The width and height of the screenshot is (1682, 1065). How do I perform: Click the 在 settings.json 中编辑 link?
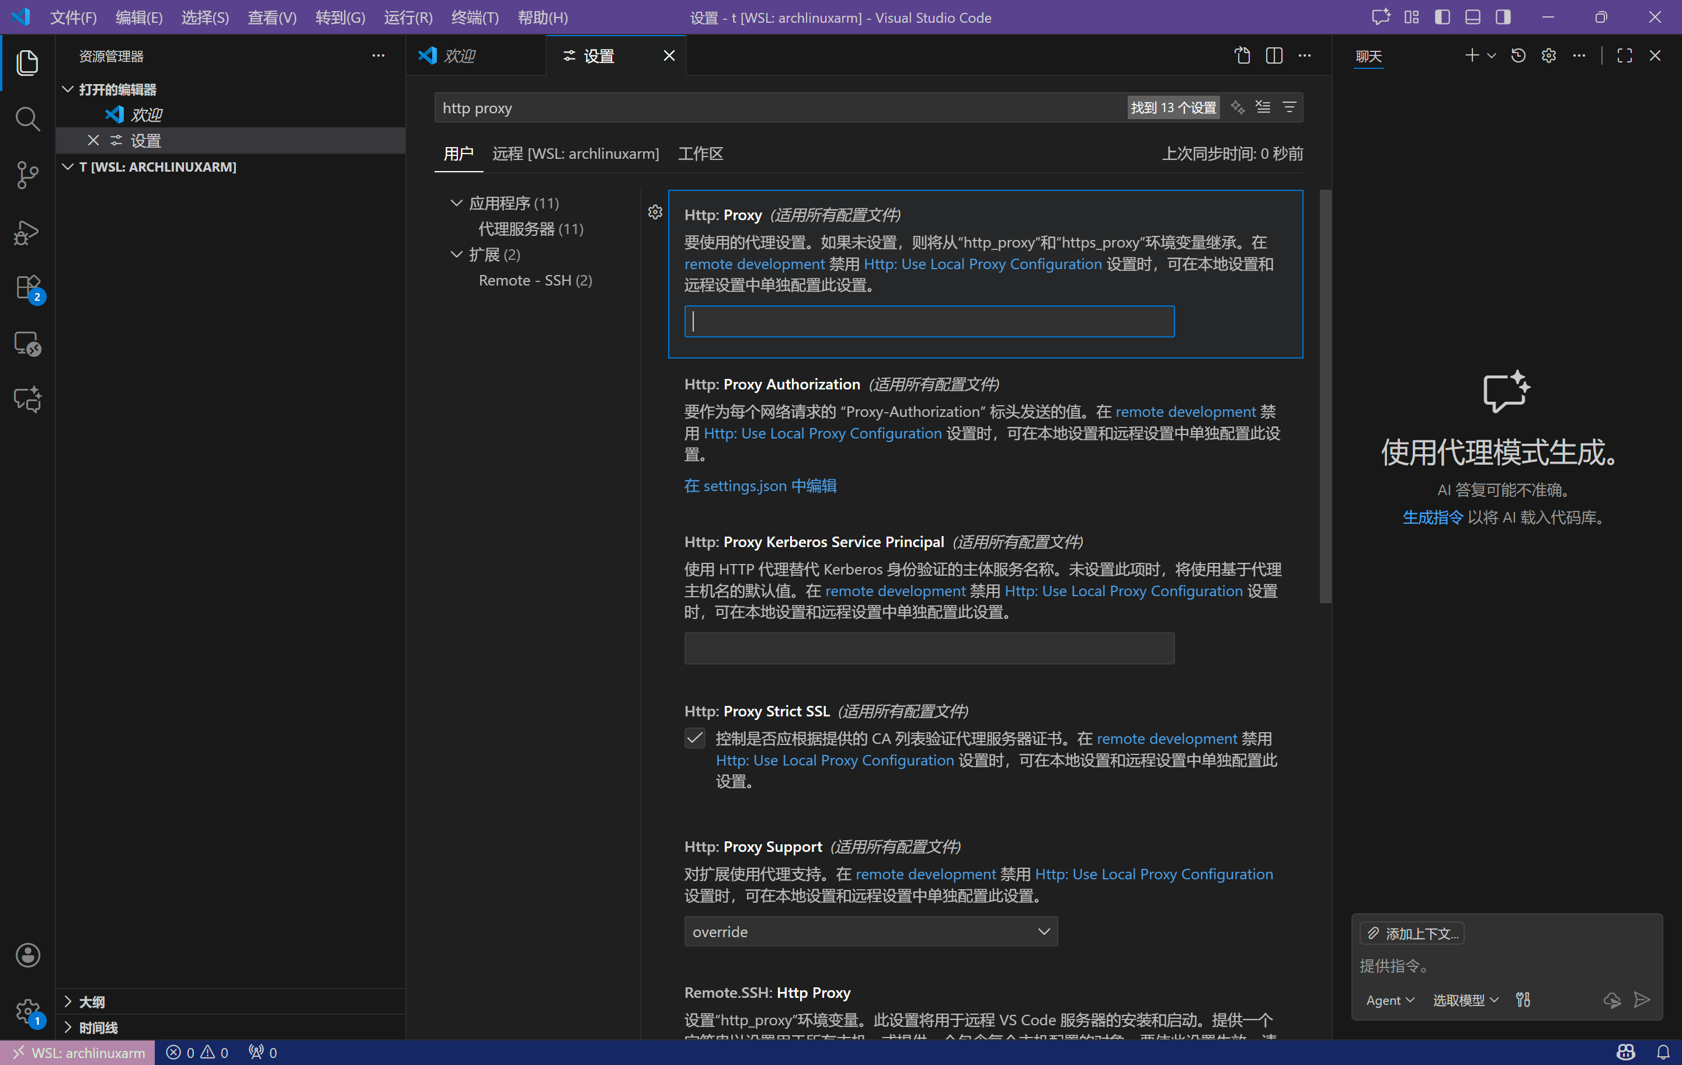click(760, 485)
